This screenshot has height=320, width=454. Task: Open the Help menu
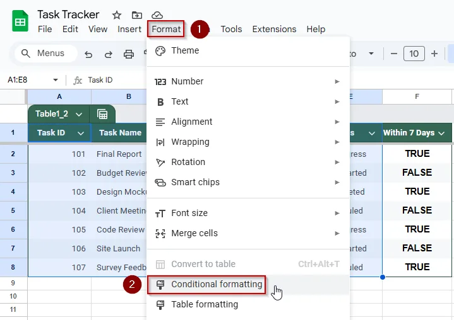point(316,29)
